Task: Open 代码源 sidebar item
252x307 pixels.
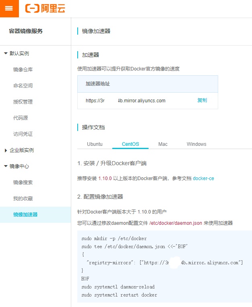Action: click(x=21, y=118)
